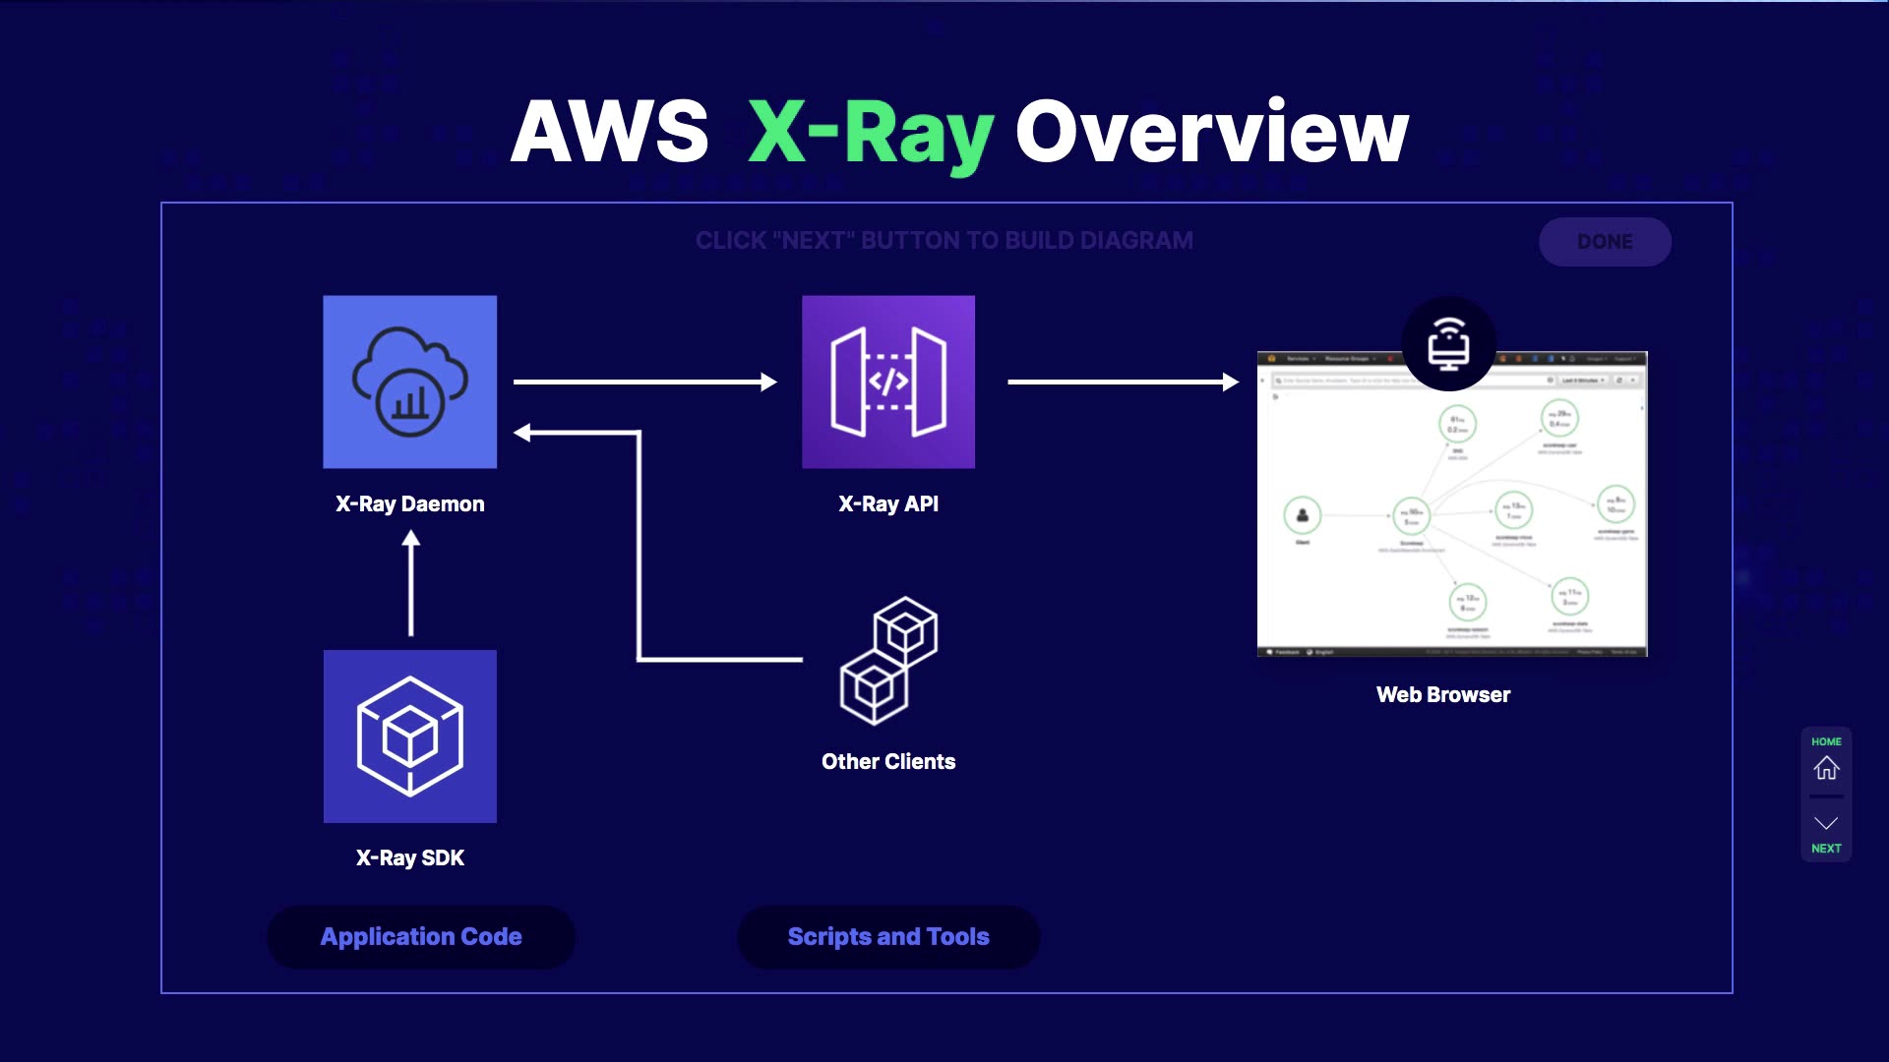Screen dimensions: 1889x1062
Task: Click the 'Click Next button to build diagram' text
Action: click(944, 241)
